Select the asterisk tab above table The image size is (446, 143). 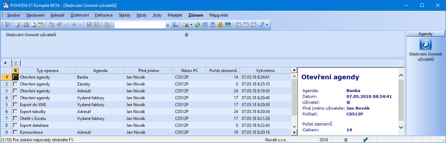pos(6,63)
